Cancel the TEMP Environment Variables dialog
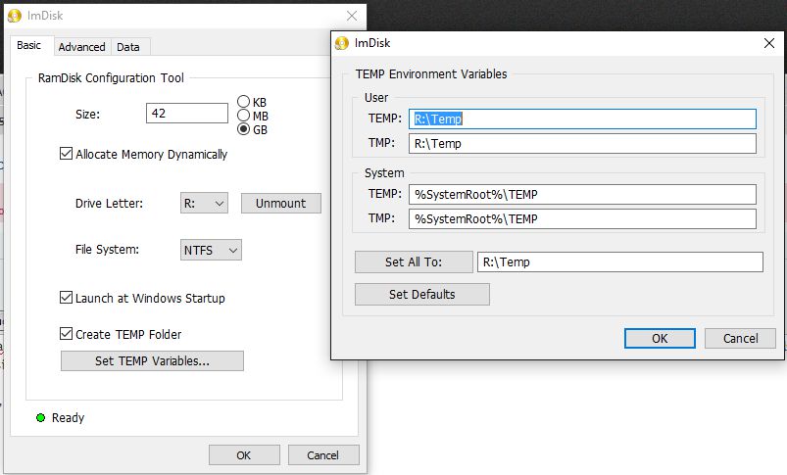 (740, 338)
